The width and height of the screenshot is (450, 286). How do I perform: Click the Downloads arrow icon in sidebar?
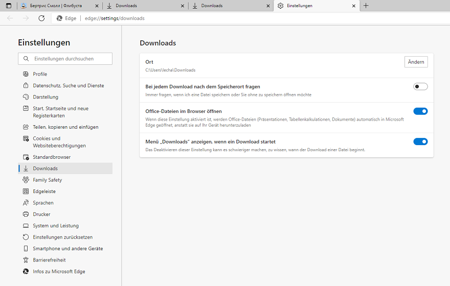[x=26, y=169]
